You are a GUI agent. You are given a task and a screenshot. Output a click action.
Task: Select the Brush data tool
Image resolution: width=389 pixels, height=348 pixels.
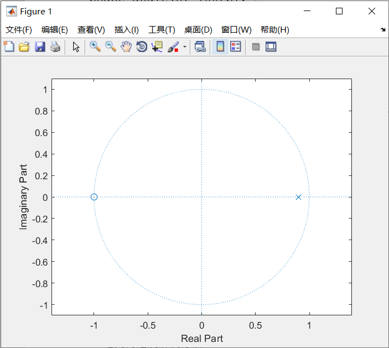coord(173,46)
